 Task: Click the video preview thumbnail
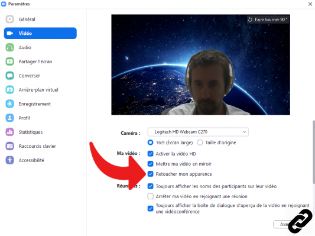pos(200,64)
